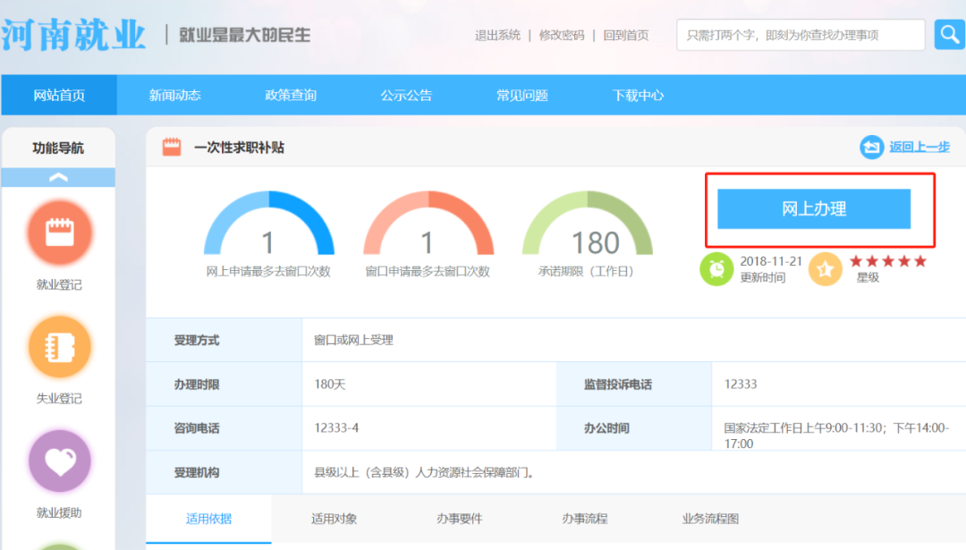Click the 功能导航 header

coord(58,148)
